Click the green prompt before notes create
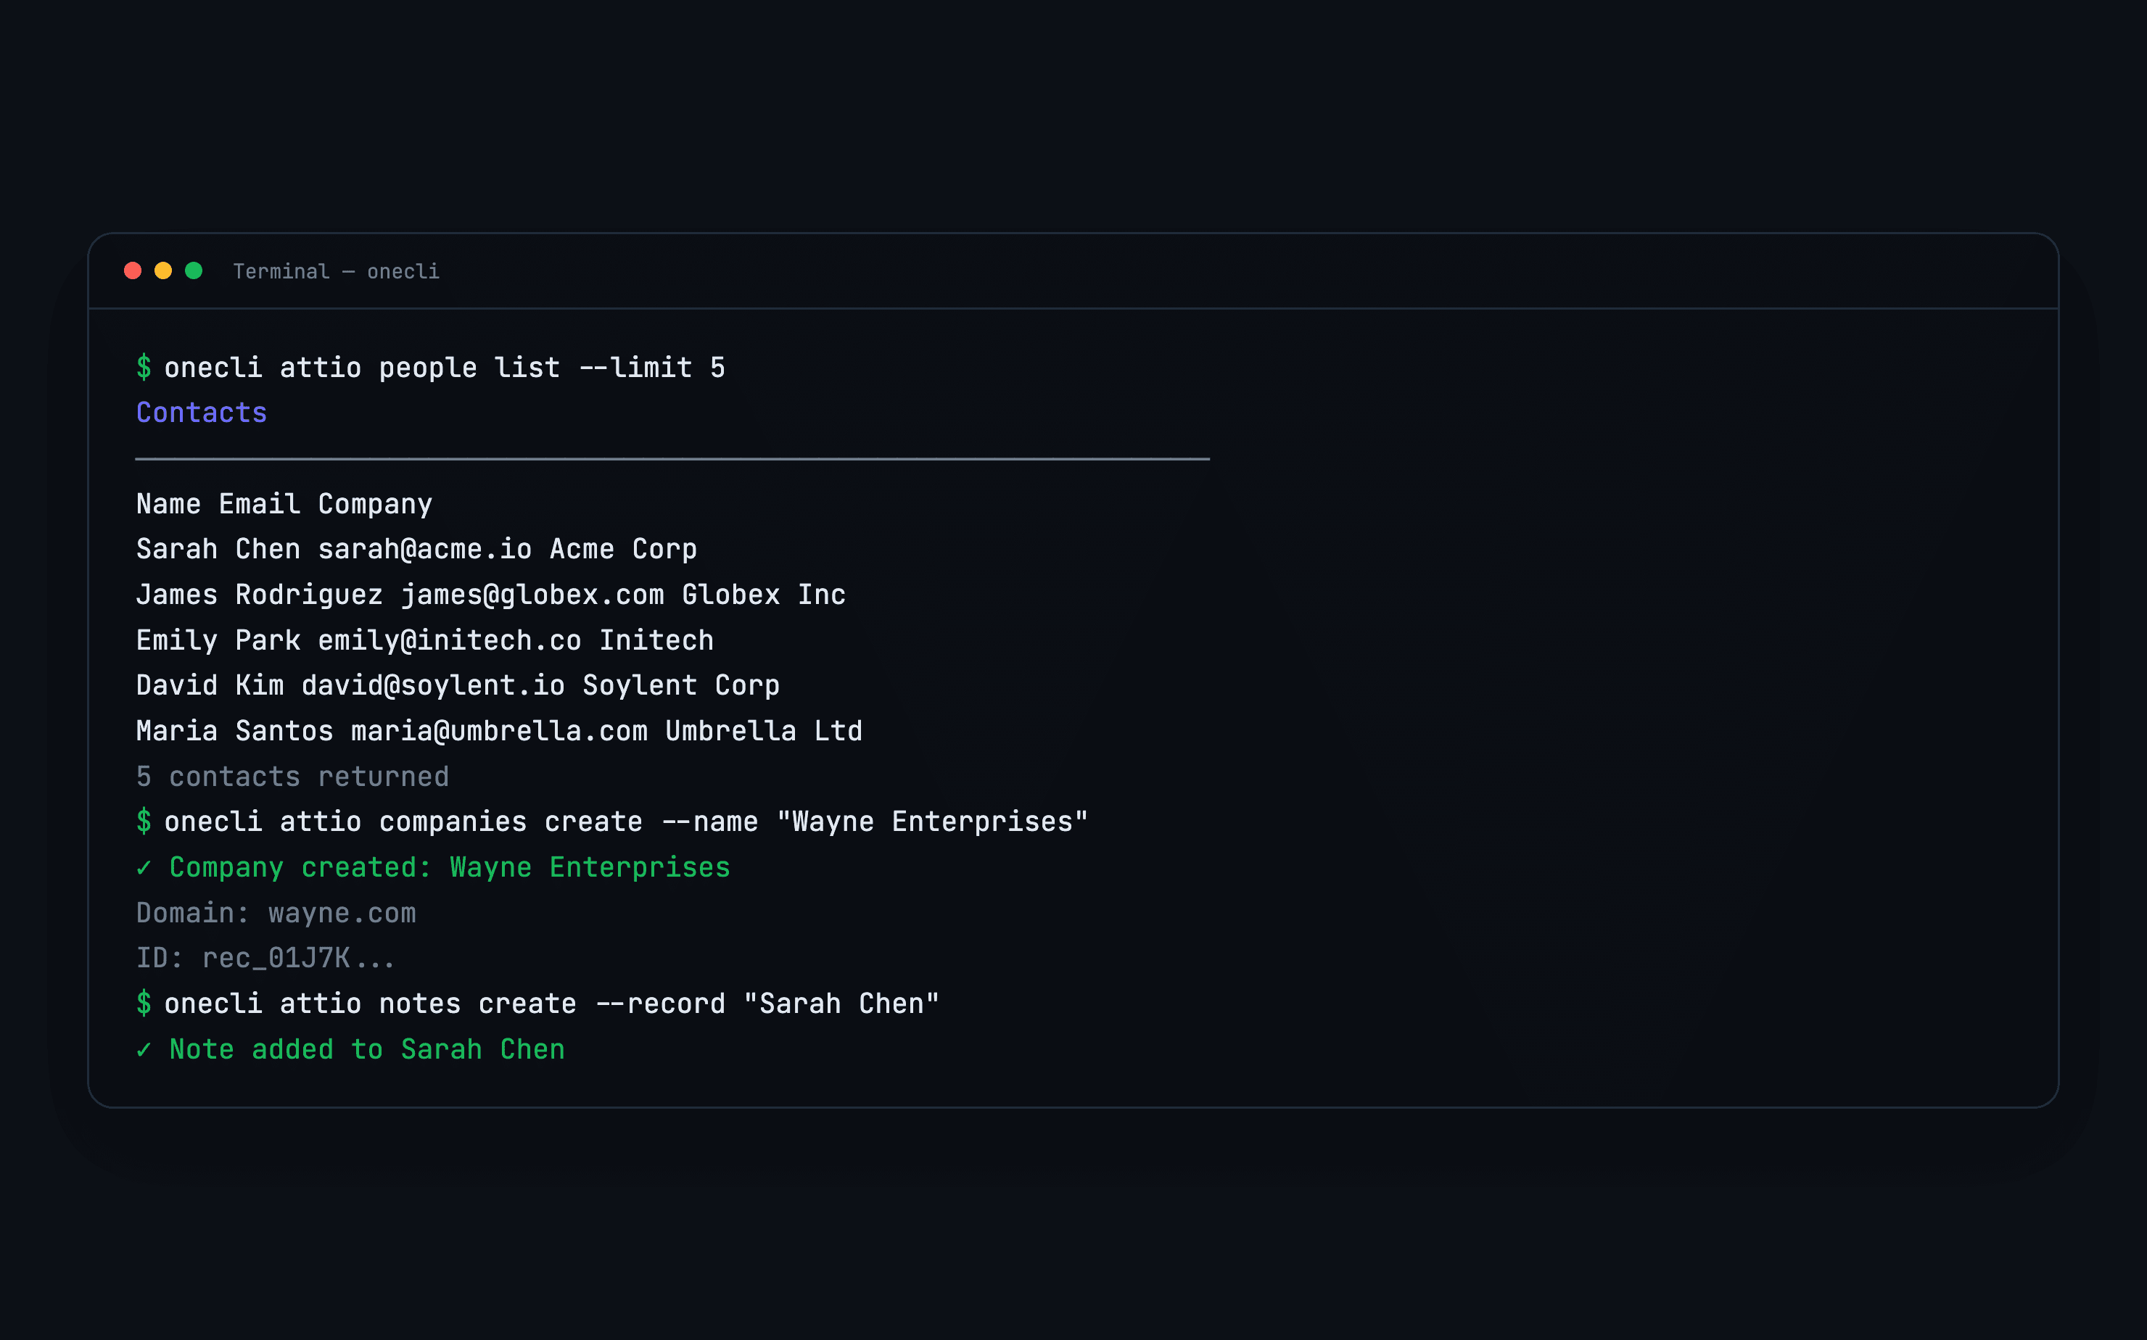The image size is (2147, 1340). click(144, 1002)
